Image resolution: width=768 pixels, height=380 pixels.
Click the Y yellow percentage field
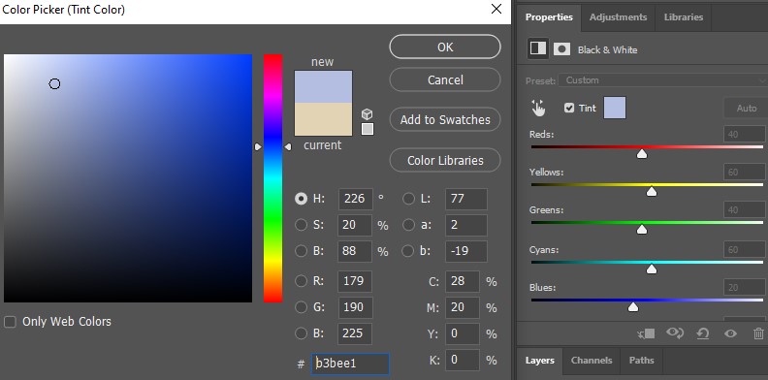coord(462,333)
